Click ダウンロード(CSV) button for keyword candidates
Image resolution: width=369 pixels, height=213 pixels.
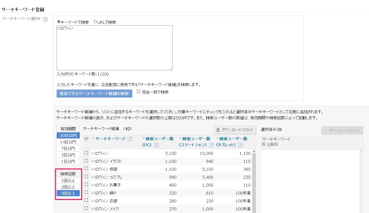tap(235, 130)
